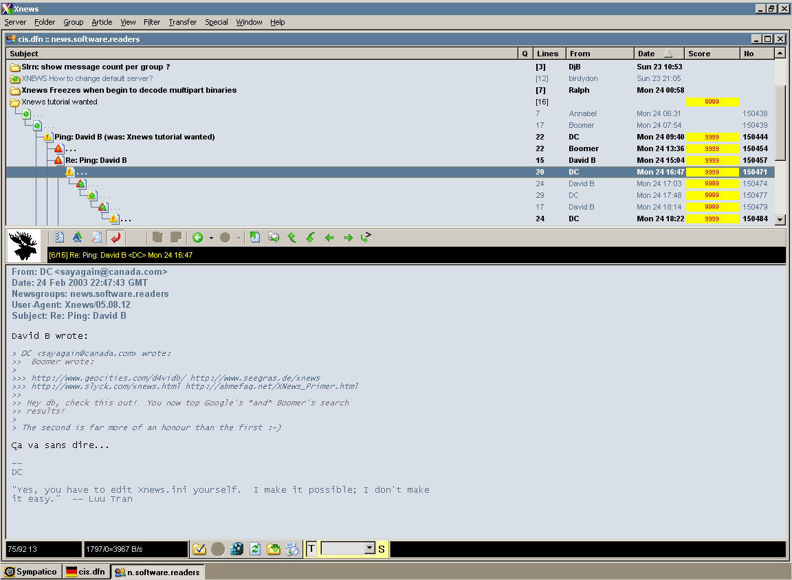This screenshot has height=580, width=792.
Task: Click the moose logo thumbnail
Action: [x=23, y=245]
